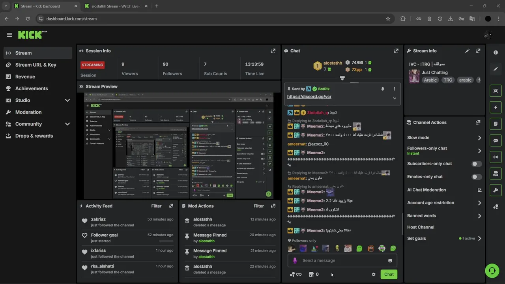Open Account age restriction options

point(444,203)
